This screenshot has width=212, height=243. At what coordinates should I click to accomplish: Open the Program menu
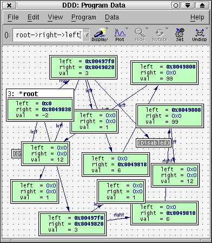point(84,17)
